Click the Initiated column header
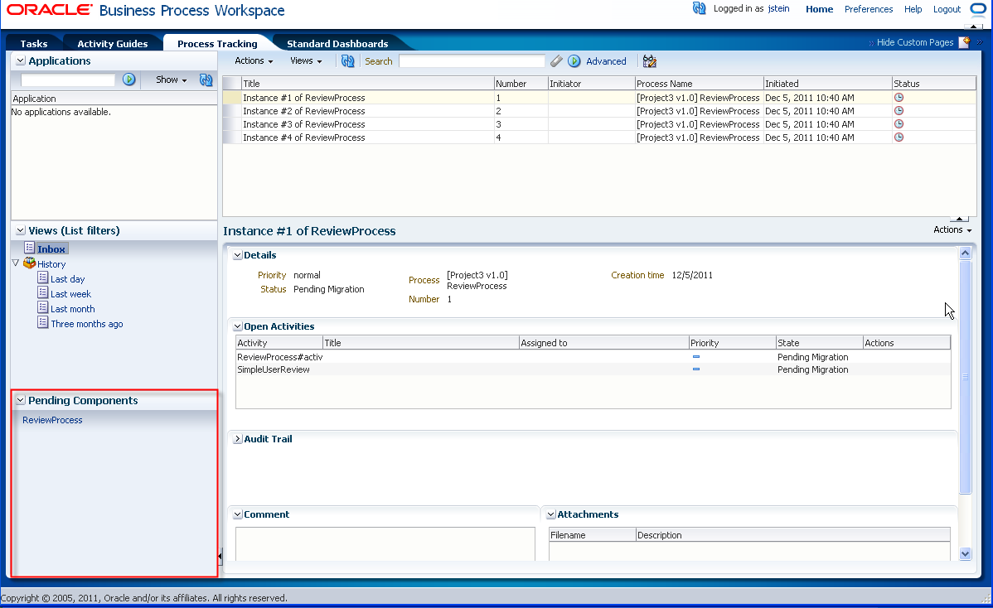 pos(828,84)
